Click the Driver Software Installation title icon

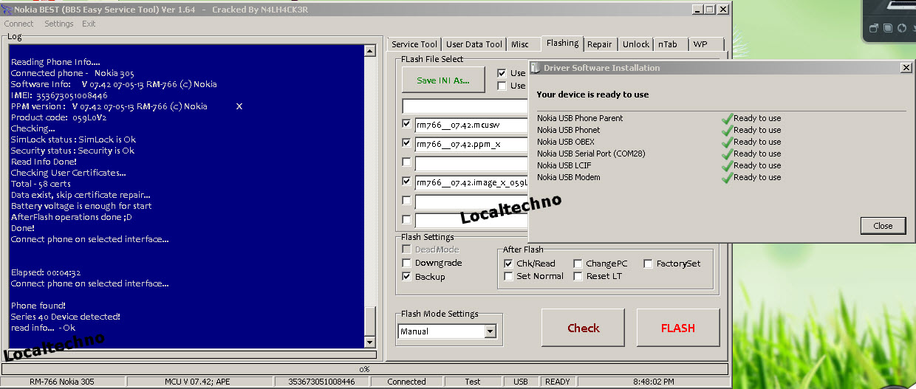[x=536, y=68]
